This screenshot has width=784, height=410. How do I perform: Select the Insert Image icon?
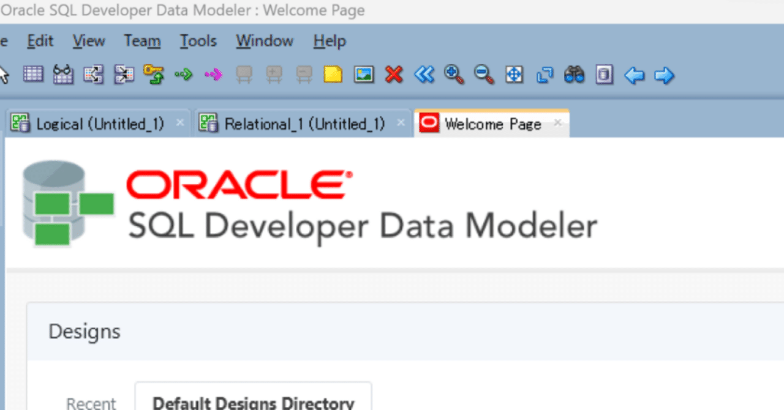[364, 75]
